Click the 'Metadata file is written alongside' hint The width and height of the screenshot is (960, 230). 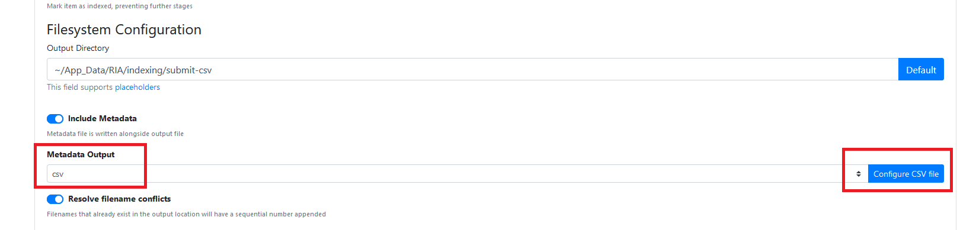click(x=115, y=134)
